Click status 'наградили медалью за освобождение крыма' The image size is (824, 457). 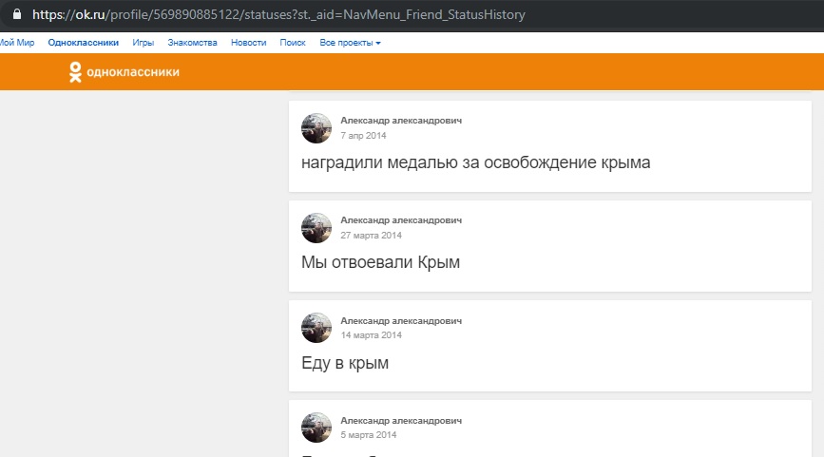(x=475, y=162)
